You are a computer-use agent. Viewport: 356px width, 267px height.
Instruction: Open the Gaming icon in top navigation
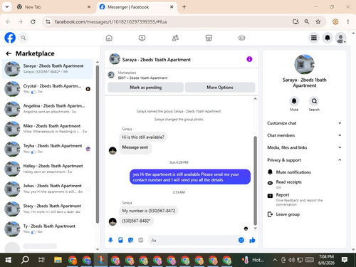(241, 38)
